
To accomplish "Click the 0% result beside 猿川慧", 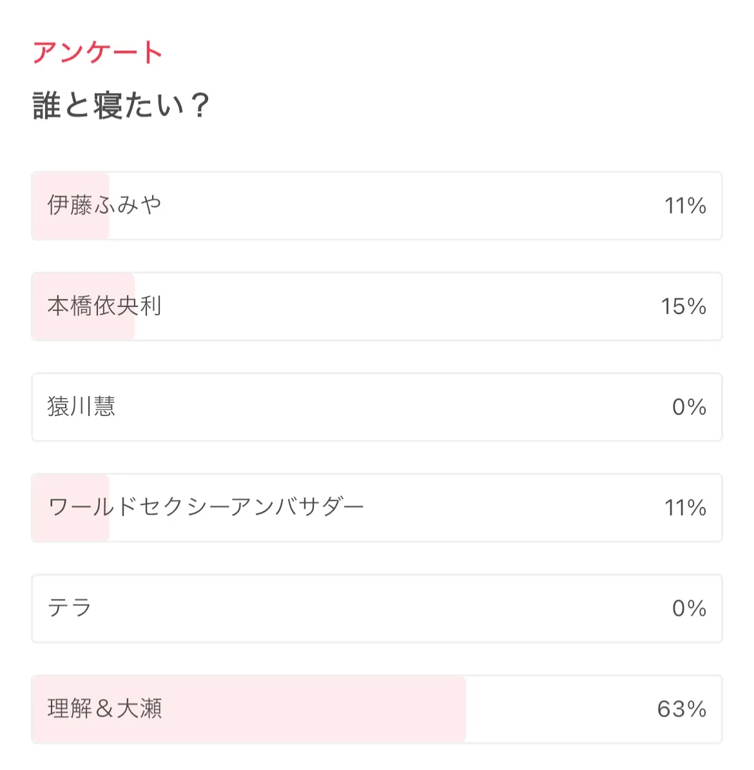I will point(689,407).
